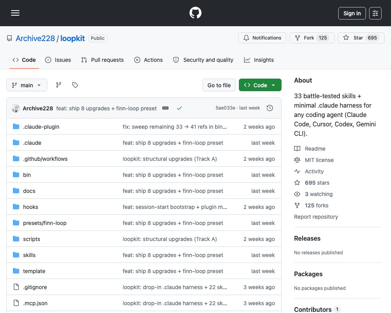Open hooks commit 'feat: session-start bootstrap' message

(174, 207)
